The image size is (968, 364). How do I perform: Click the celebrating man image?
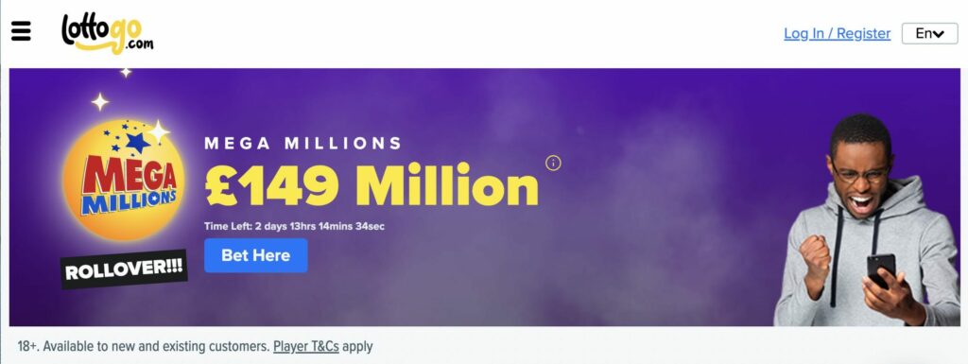point(868,220)
